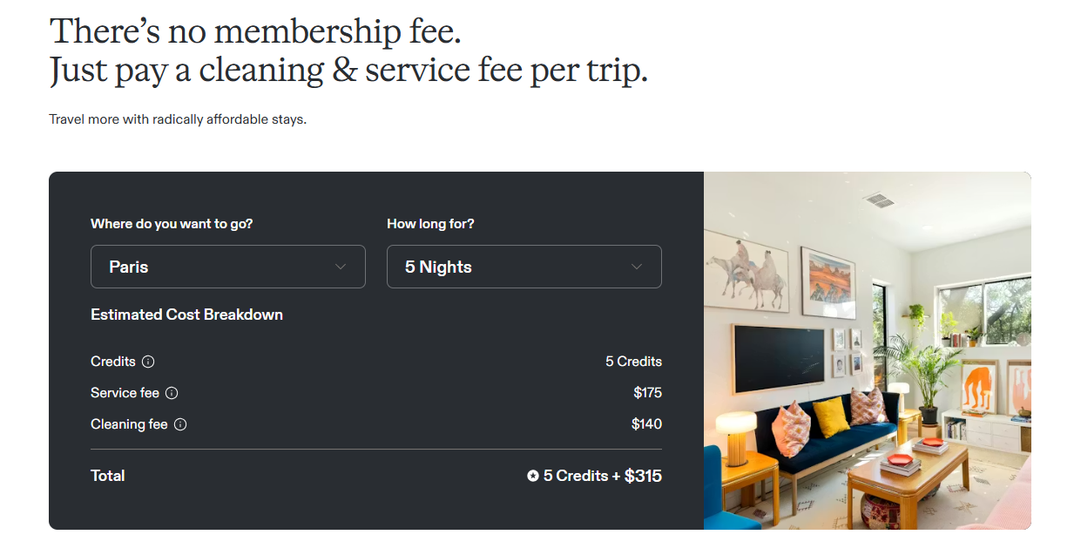This screenshot has width=1081, height=555.
Task: Click the Service fee label text
Action: (x=125, y=393)
